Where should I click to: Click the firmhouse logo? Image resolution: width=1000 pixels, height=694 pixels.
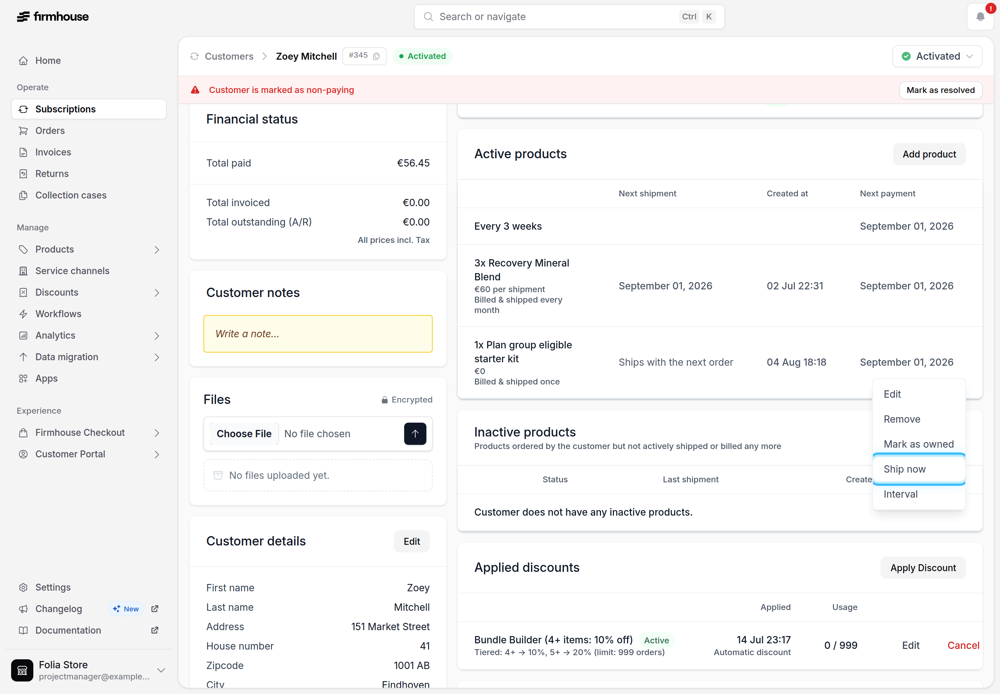coord(53,17)
